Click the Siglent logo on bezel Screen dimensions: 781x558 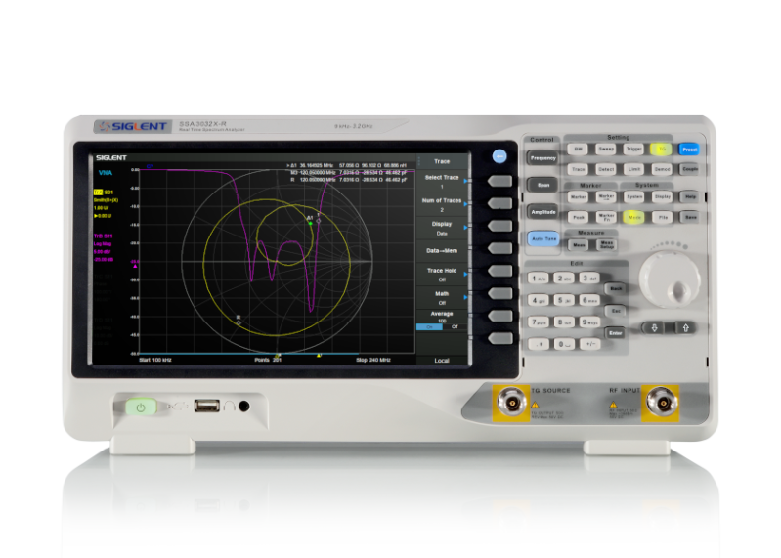[133, 126]
